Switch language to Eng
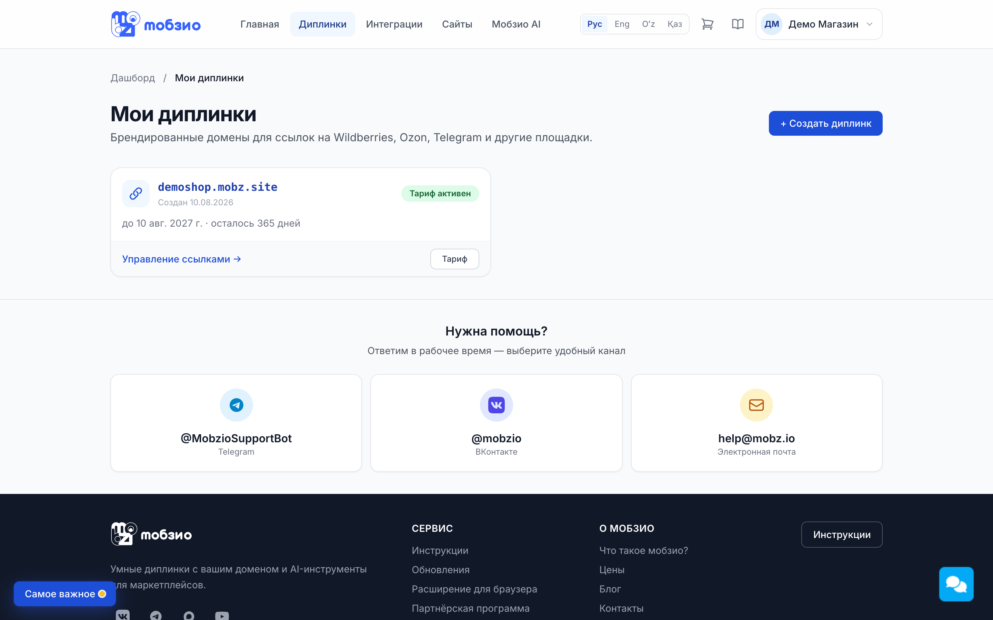The height and width of the screenshot is (620, 993). [622, 24]
